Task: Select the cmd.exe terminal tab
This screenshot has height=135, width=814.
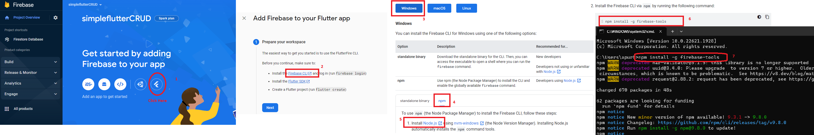Action: 631,31
